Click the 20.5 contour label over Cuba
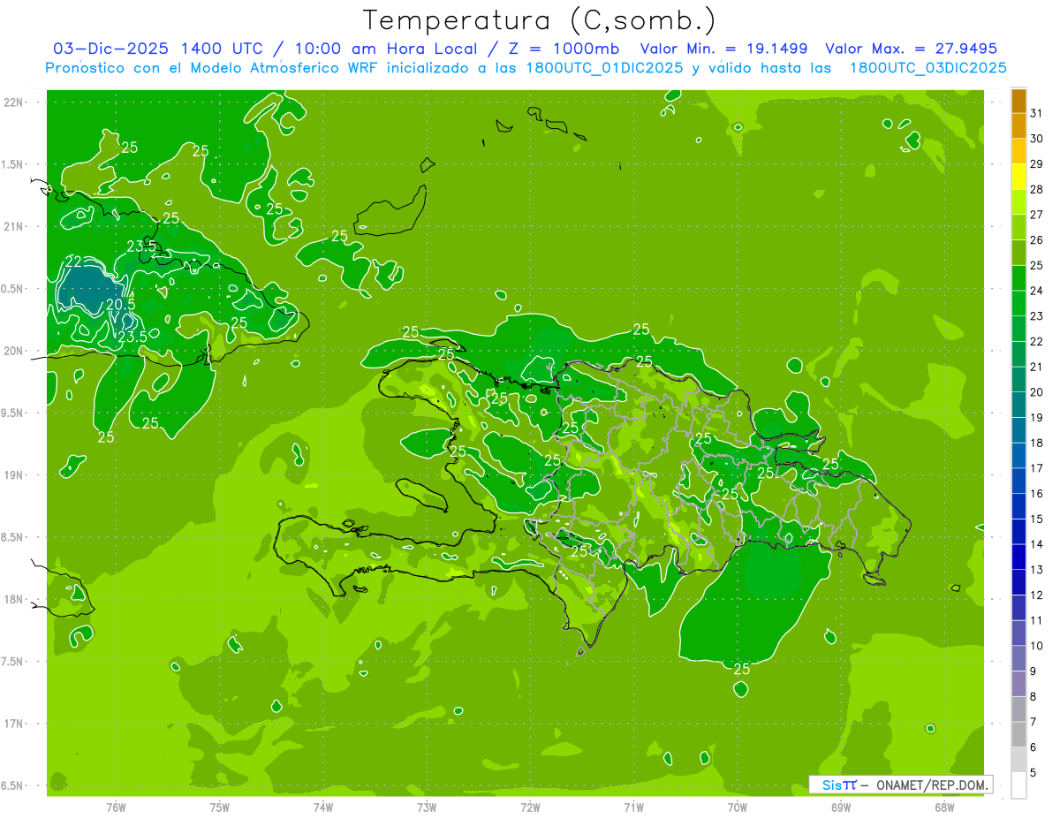 [120, 304]
